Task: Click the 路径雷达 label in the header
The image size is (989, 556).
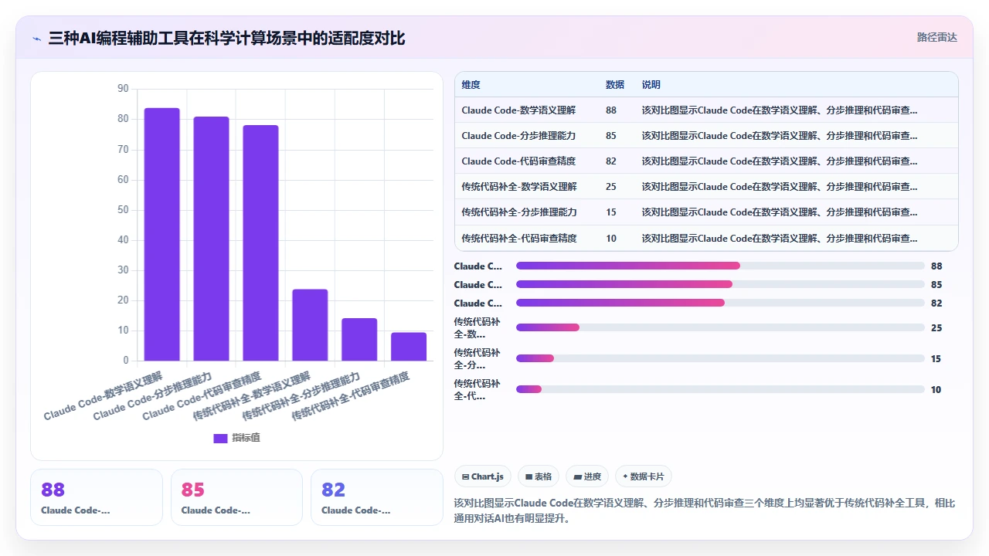Action: [x=937, y=37]
